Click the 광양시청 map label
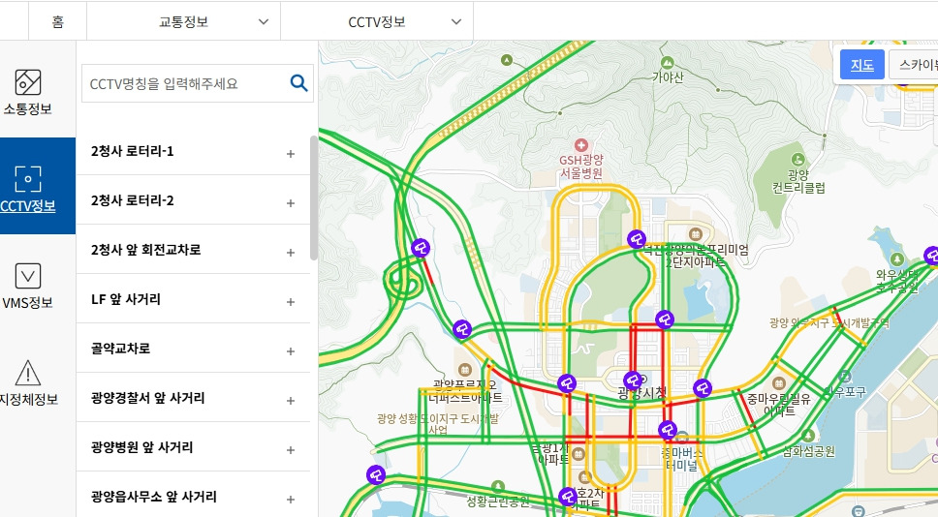The image size is (938, 517). (x=641, y=393)
